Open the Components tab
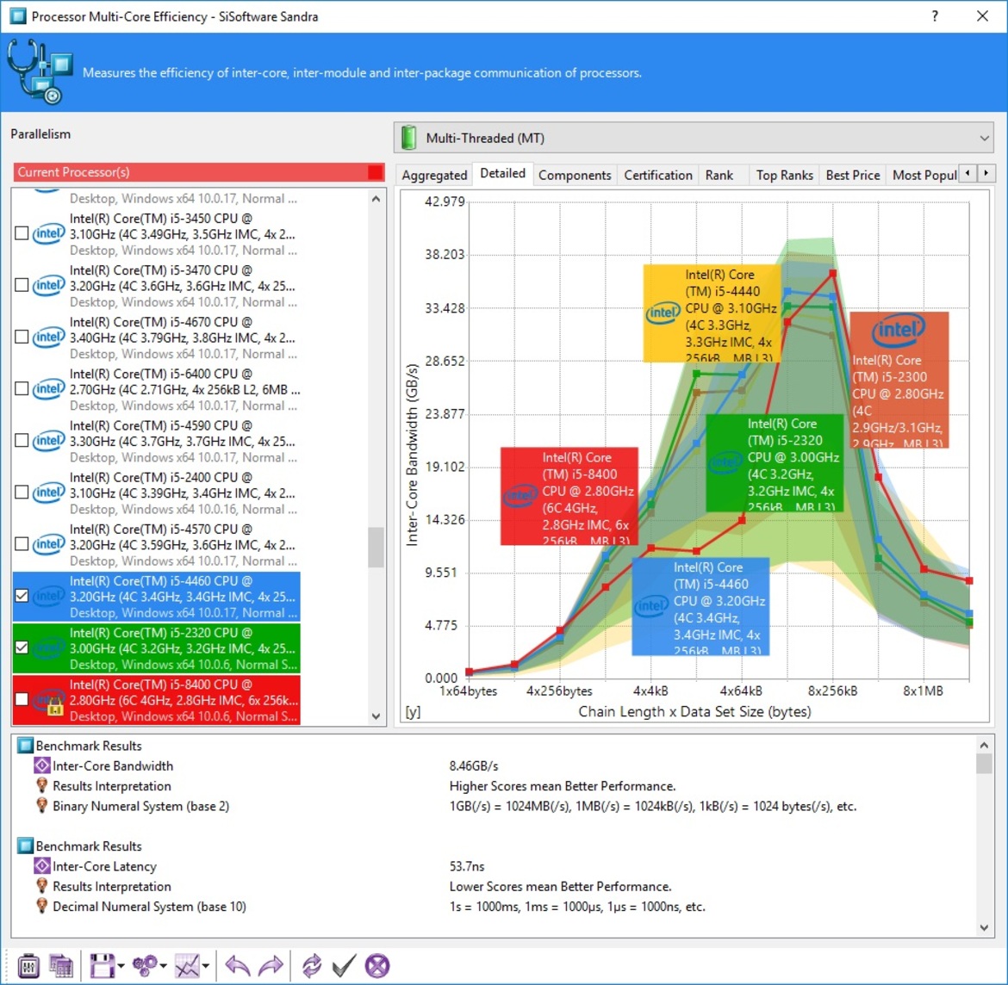This screenshot has height=985, width=1008. [575, 176]
